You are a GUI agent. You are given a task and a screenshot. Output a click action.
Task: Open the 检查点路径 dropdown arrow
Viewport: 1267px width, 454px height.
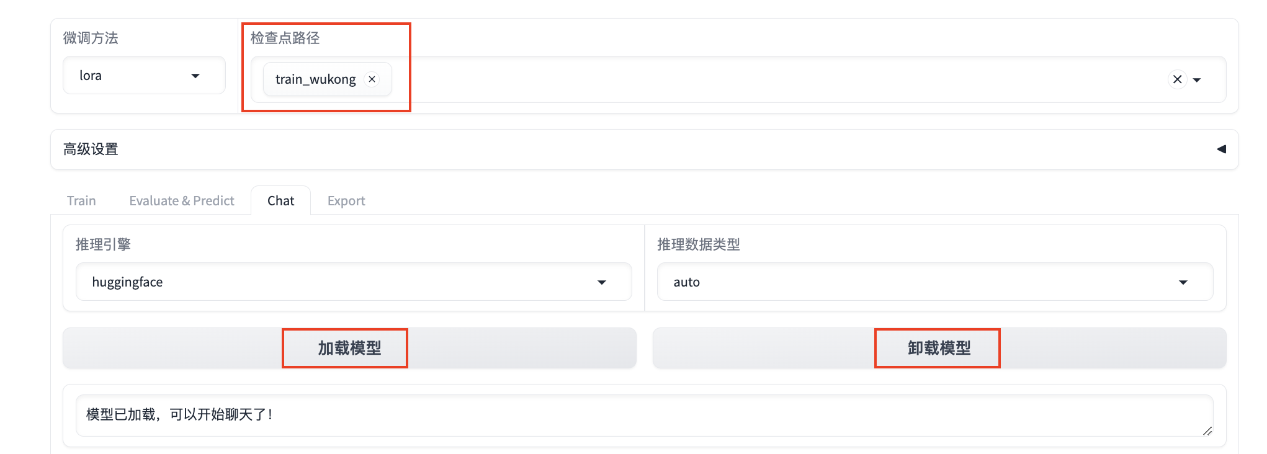tap(1197, 80)
